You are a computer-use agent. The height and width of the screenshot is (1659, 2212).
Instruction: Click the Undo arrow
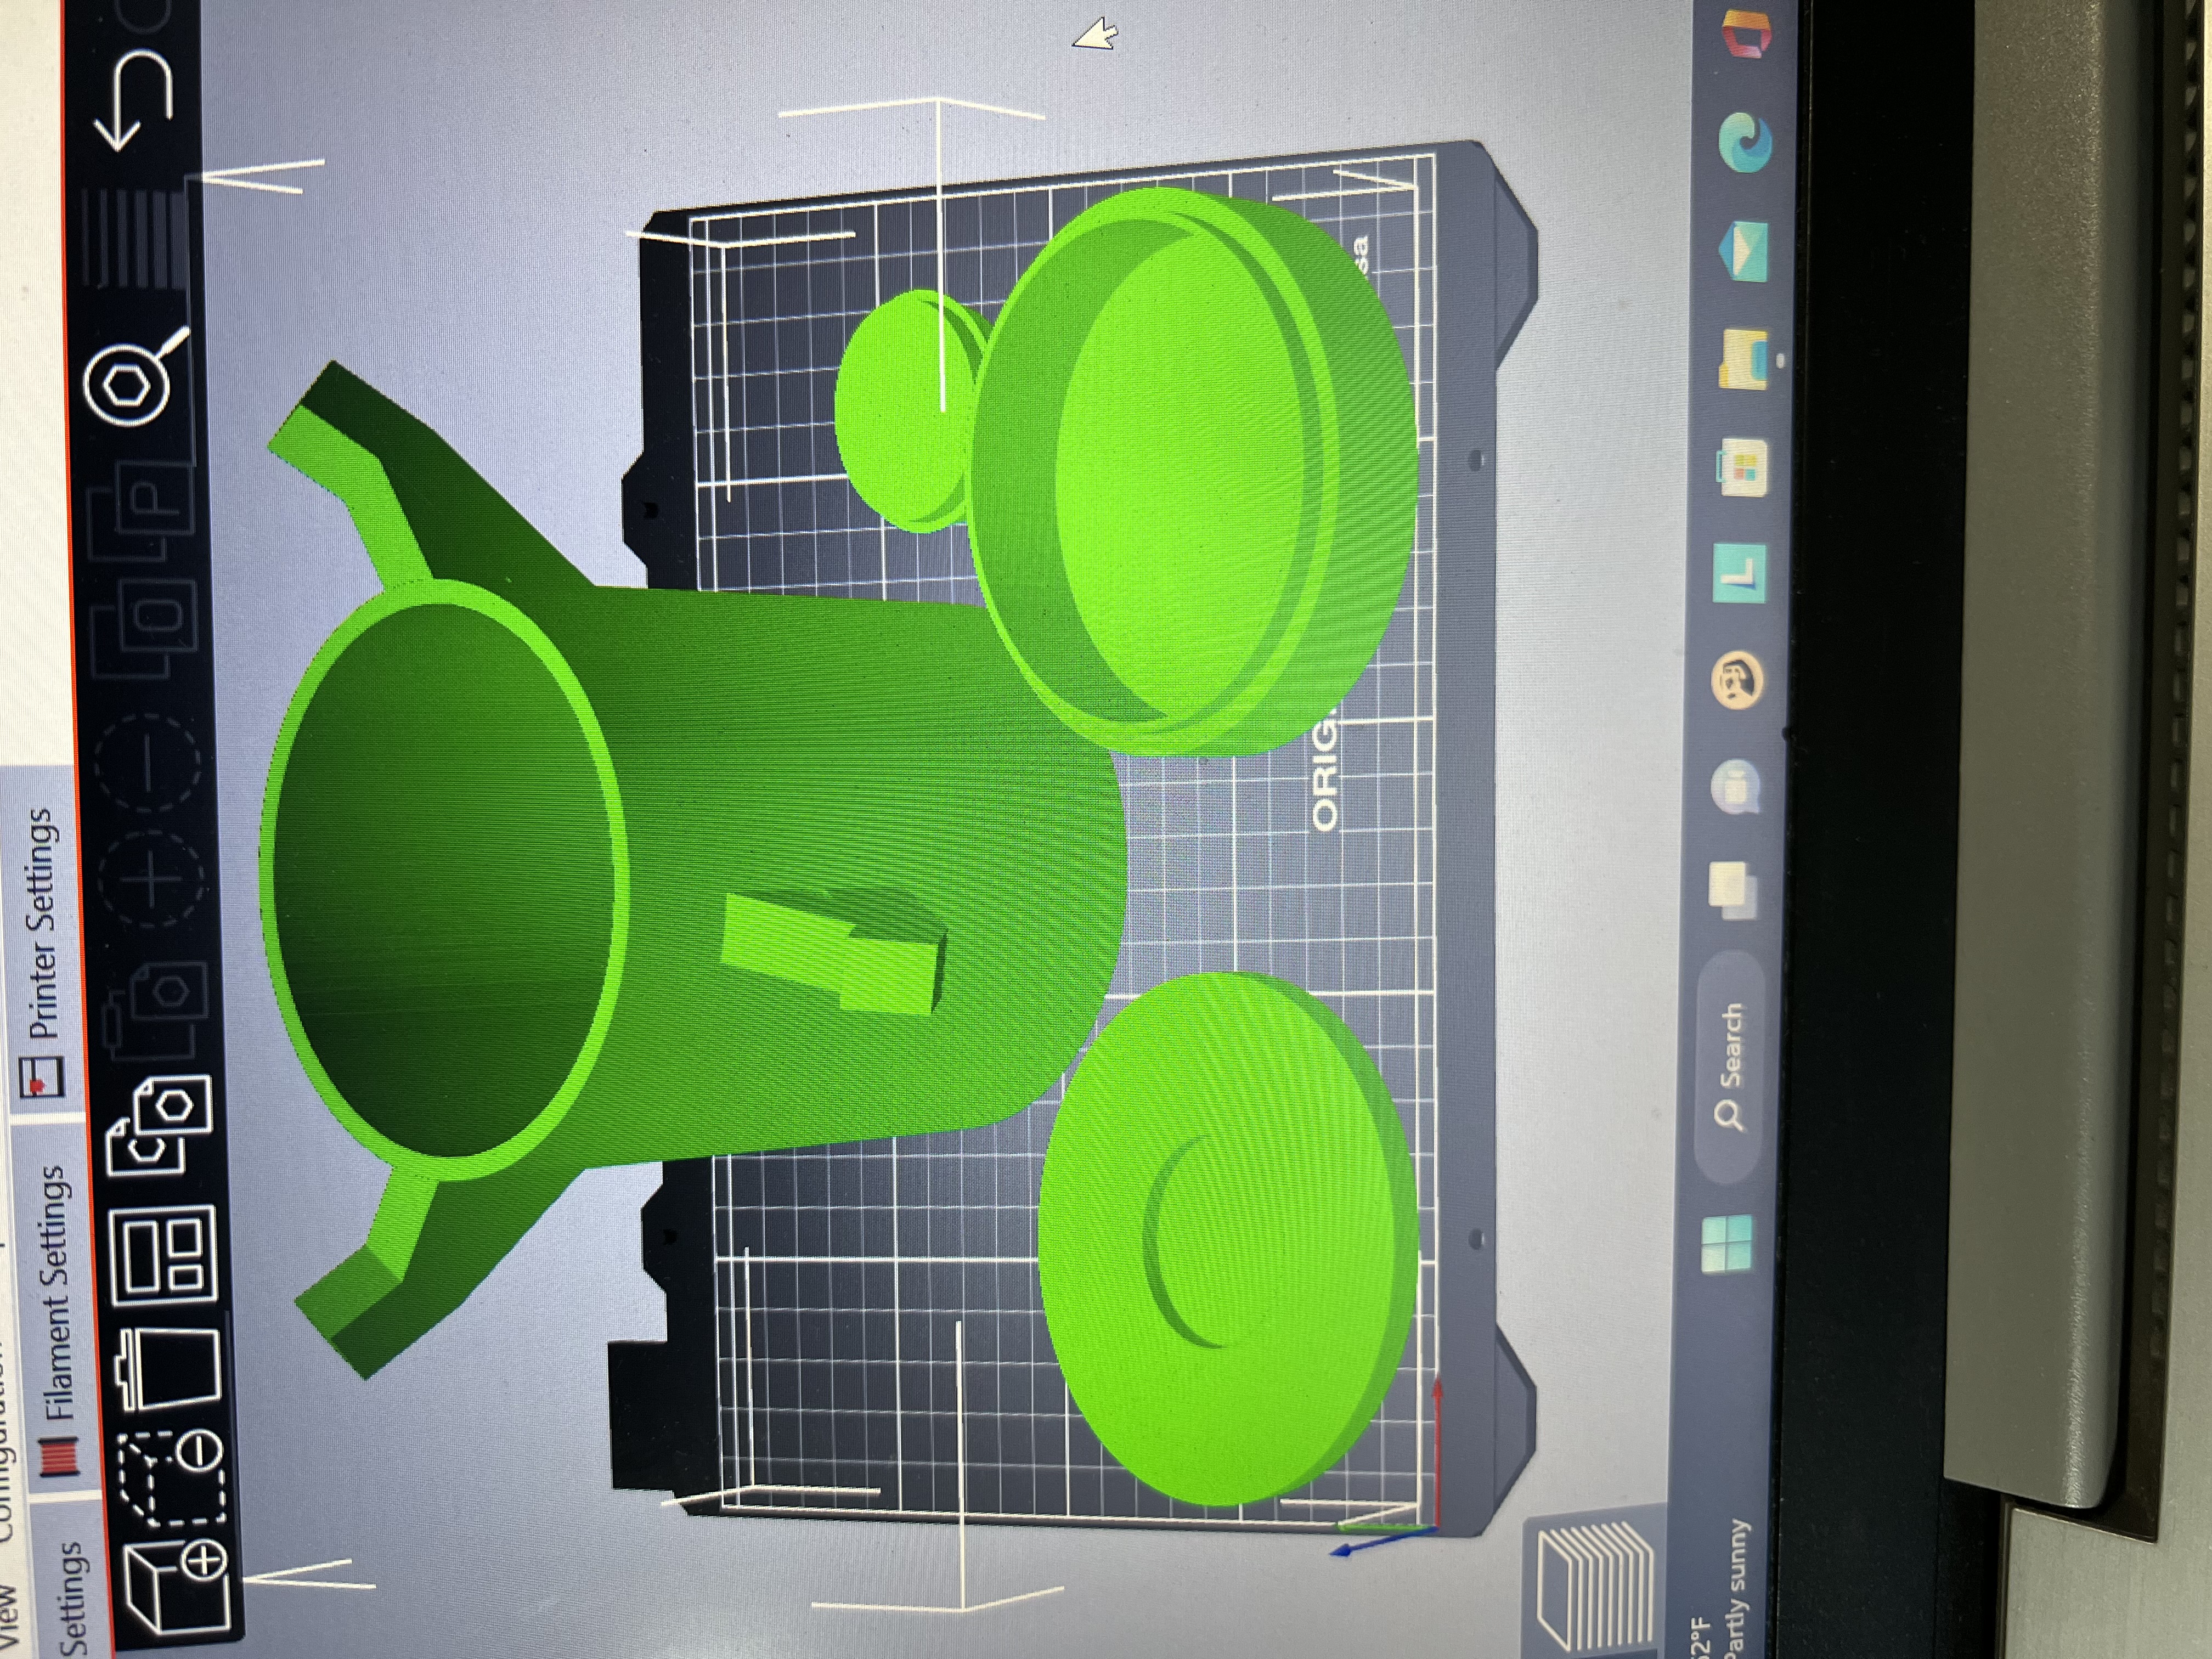[133, 101]
